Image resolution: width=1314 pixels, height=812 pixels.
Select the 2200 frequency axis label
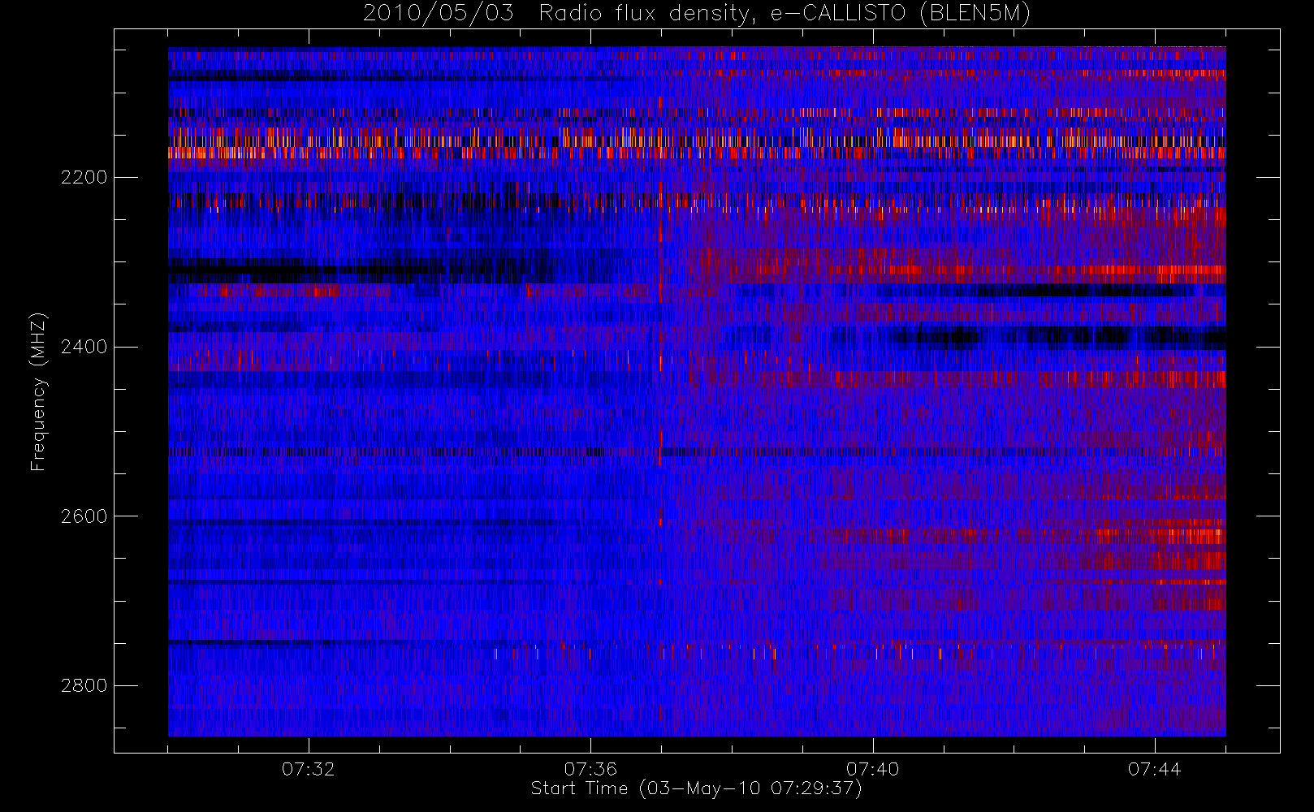[84, 177]
